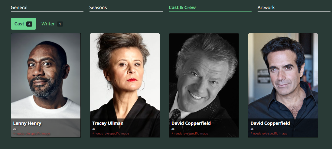The height and width of the screenshot is (149, 332).
Task: Switch to the General tab
Action: tap(19, 8)
